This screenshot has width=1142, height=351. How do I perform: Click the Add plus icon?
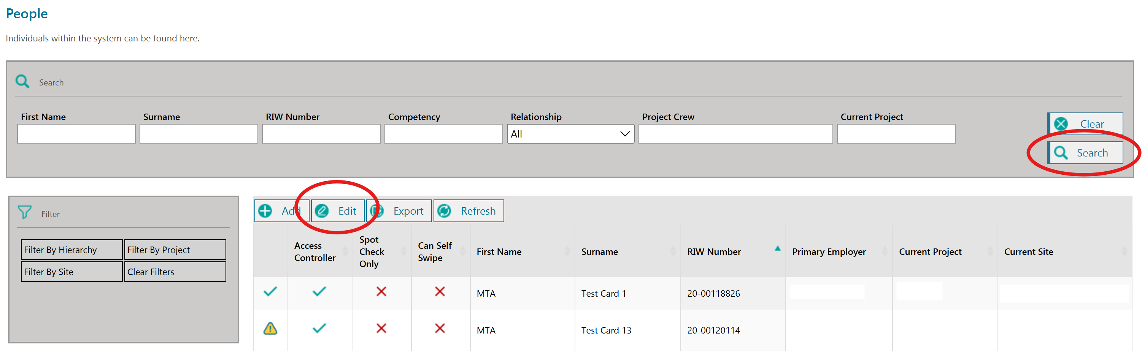[x=265, y=211]
